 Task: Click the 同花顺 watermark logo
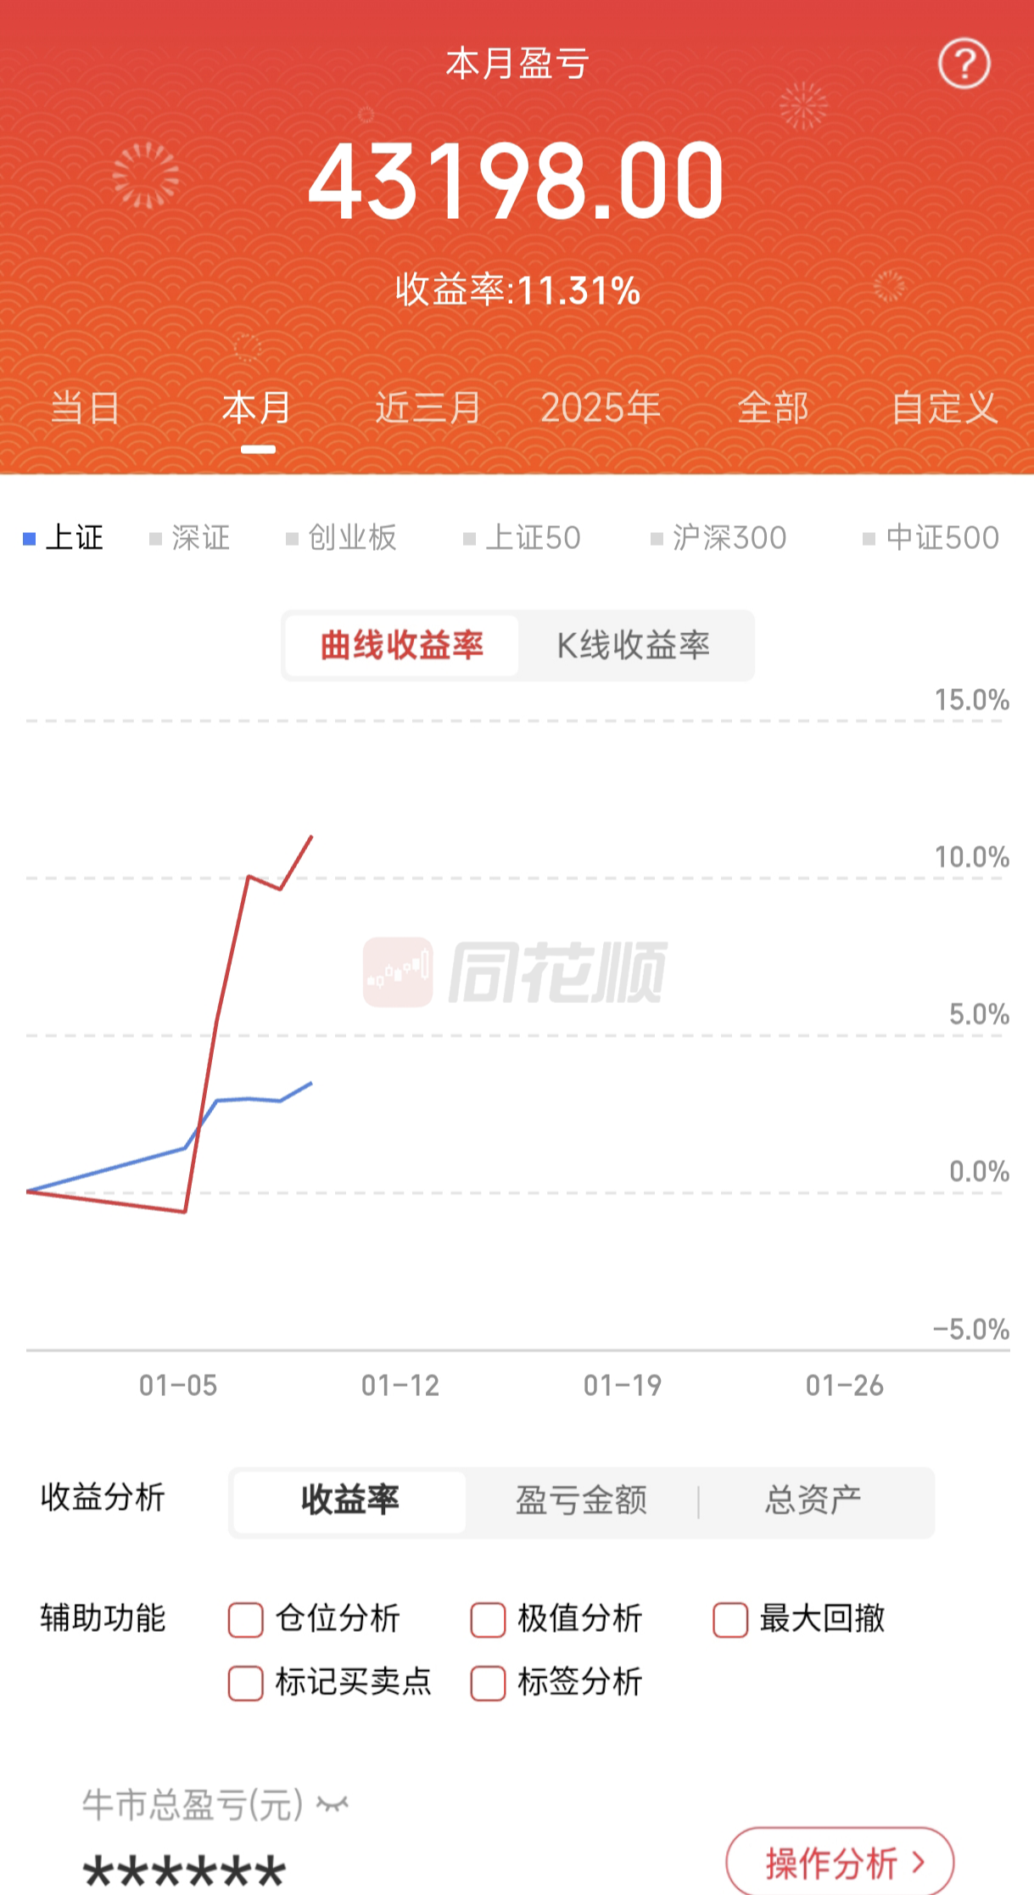tap(515, 972)
